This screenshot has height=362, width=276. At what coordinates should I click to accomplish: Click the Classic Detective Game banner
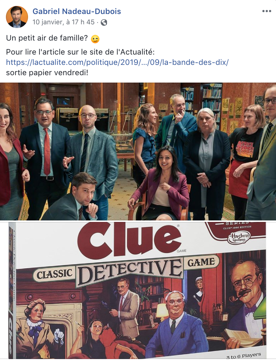(126, 269)
